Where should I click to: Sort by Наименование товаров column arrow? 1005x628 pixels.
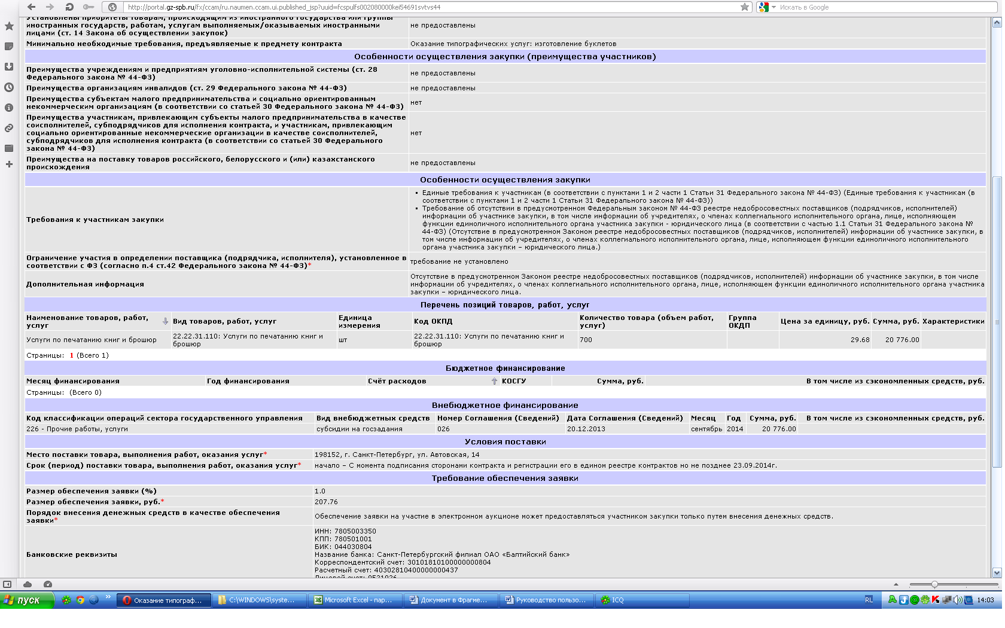click(x=165, y=321)
